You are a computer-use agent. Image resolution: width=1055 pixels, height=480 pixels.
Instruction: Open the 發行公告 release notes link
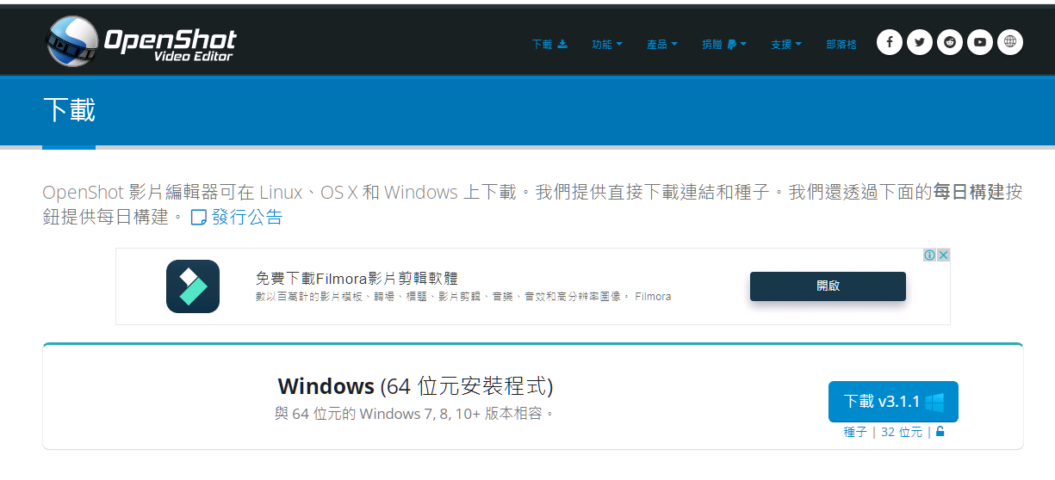point(237,217)
